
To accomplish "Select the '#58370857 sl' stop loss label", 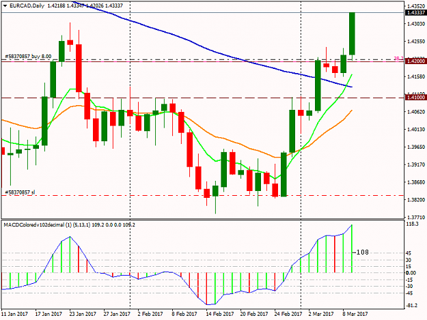I will tap(20, 192).
